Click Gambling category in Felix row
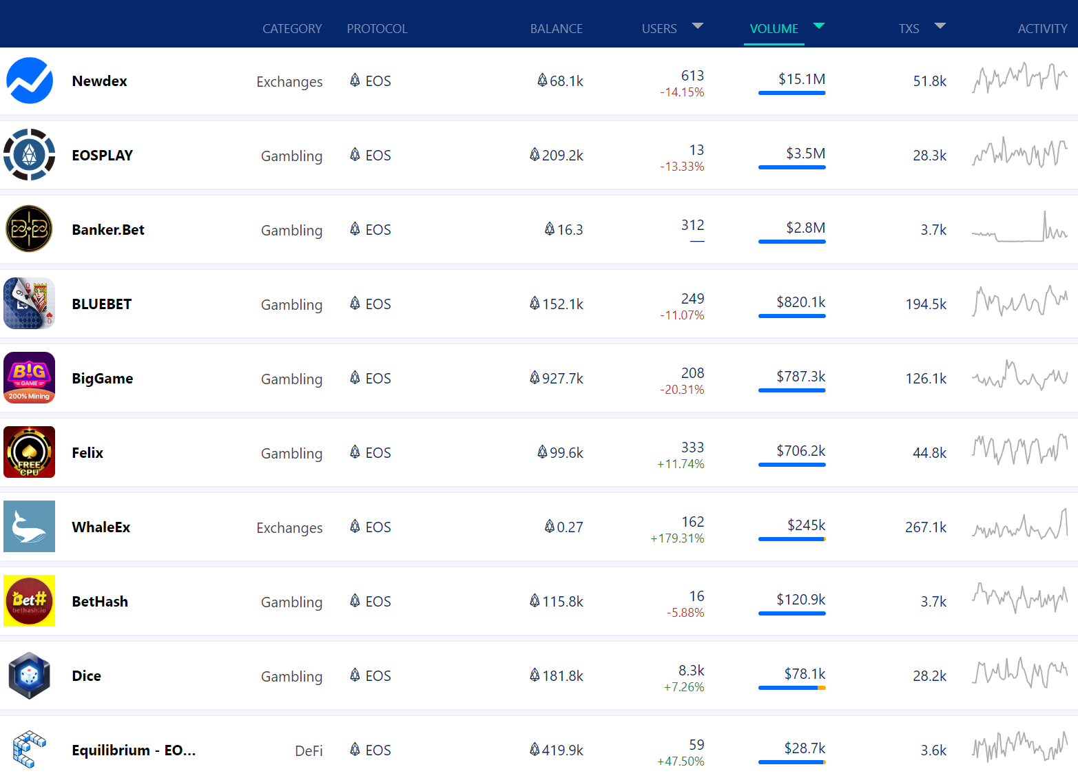The image size is (1078, 778). [291, 454]
